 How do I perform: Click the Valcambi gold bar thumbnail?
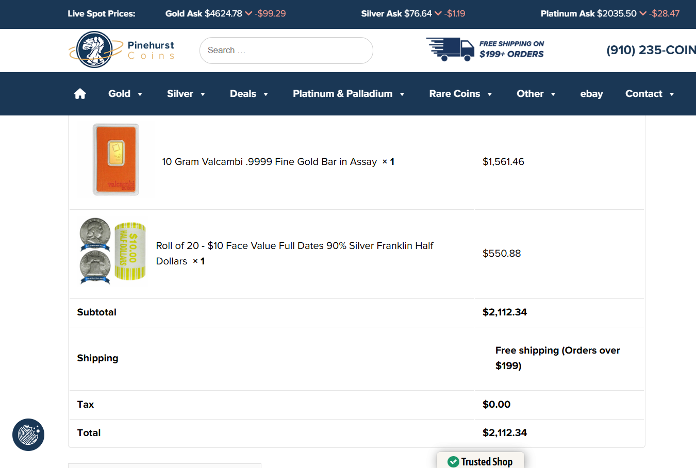116,159
